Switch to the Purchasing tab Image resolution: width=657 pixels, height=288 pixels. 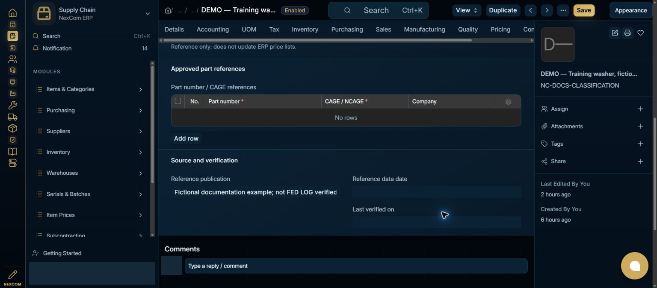(x=347, y=29)
